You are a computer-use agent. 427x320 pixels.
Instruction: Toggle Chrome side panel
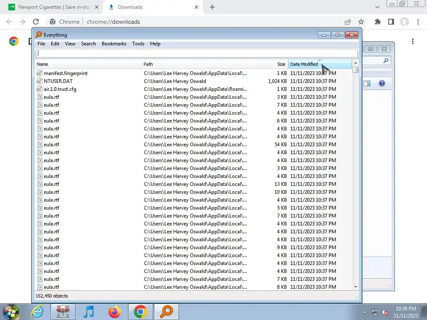391,22
